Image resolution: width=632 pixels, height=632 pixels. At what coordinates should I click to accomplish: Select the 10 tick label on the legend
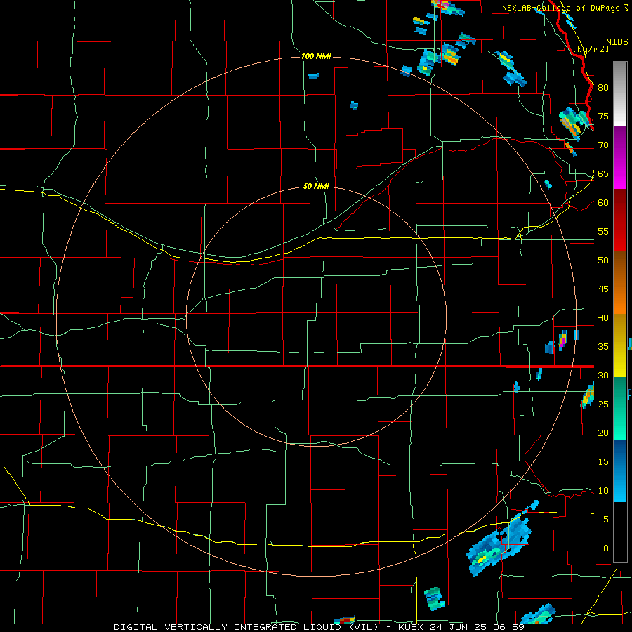603,491
